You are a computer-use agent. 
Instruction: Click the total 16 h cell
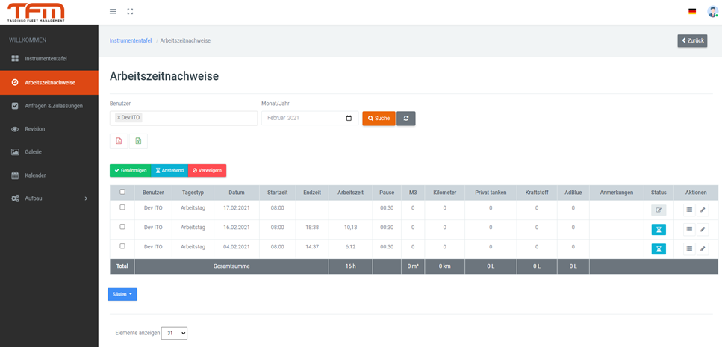tap(351, 266)
